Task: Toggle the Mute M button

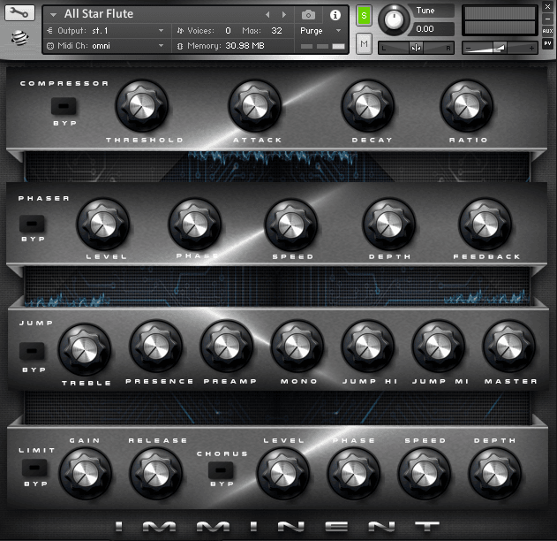Action: (x=364, y=43)
